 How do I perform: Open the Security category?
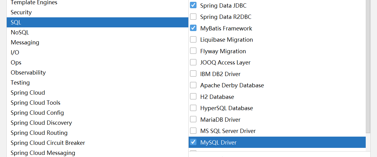pyautogui.click(x=98, y=12)
